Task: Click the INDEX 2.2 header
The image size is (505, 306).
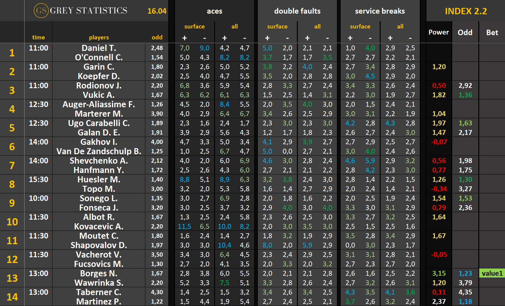Action: coord(466,11)
